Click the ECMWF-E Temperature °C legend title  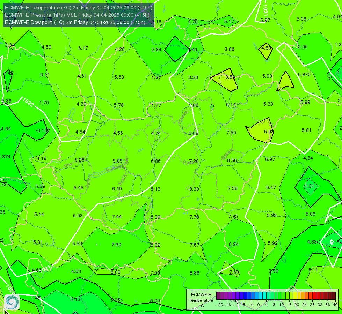point(201,300)
